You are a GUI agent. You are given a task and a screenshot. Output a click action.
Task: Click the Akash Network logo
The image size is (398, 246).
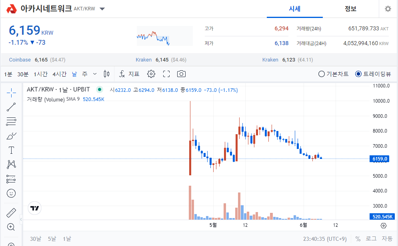pyautogui.click(x=12, y=9)
